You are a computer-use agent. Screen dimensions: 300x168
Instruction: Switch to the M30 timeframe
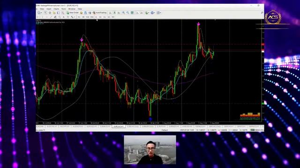pyautogui.click(x=92, y=17)
